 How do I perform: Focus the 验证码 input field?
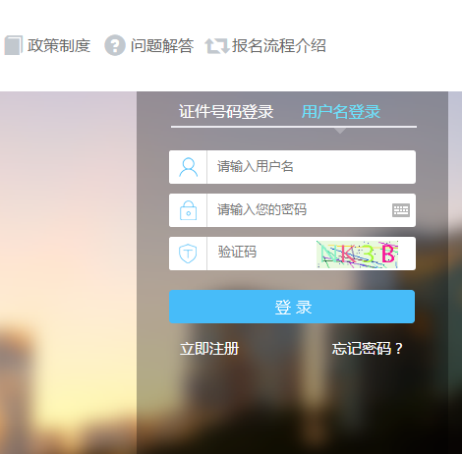[261, 254]
